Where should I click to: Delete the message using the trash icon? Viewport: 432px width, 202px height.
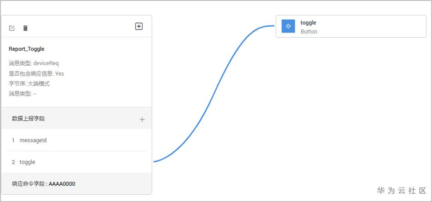25,28
